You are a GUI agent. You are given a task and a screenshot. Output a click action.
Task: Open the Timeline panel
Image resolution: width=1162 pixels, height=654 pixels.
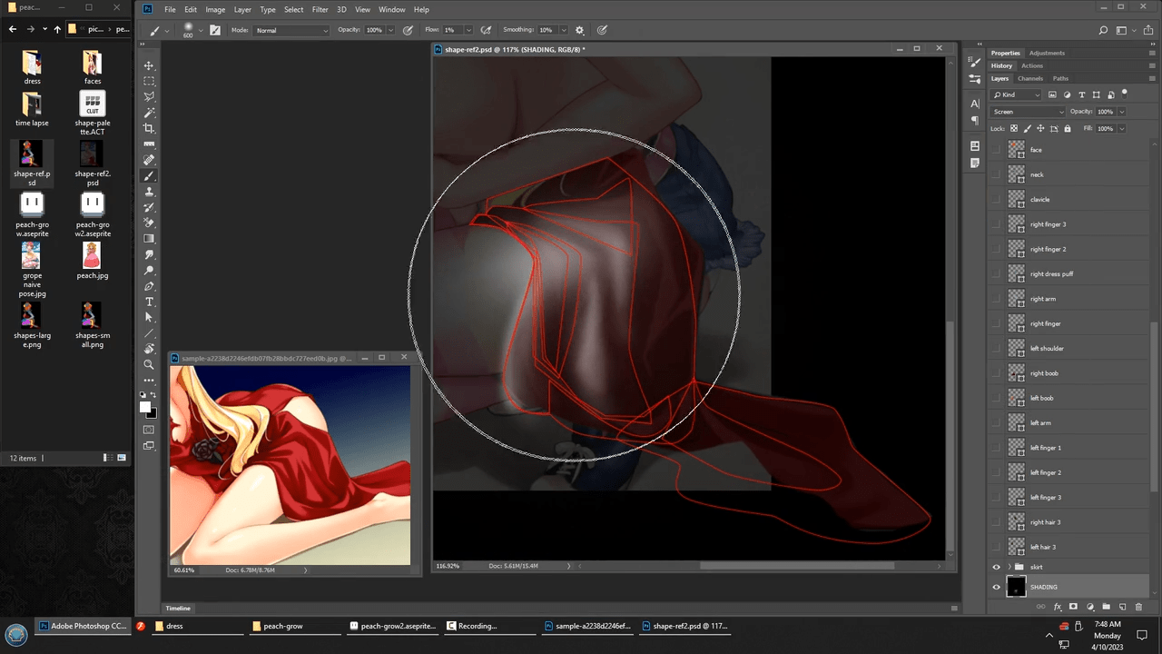click(x=178, y=608)
